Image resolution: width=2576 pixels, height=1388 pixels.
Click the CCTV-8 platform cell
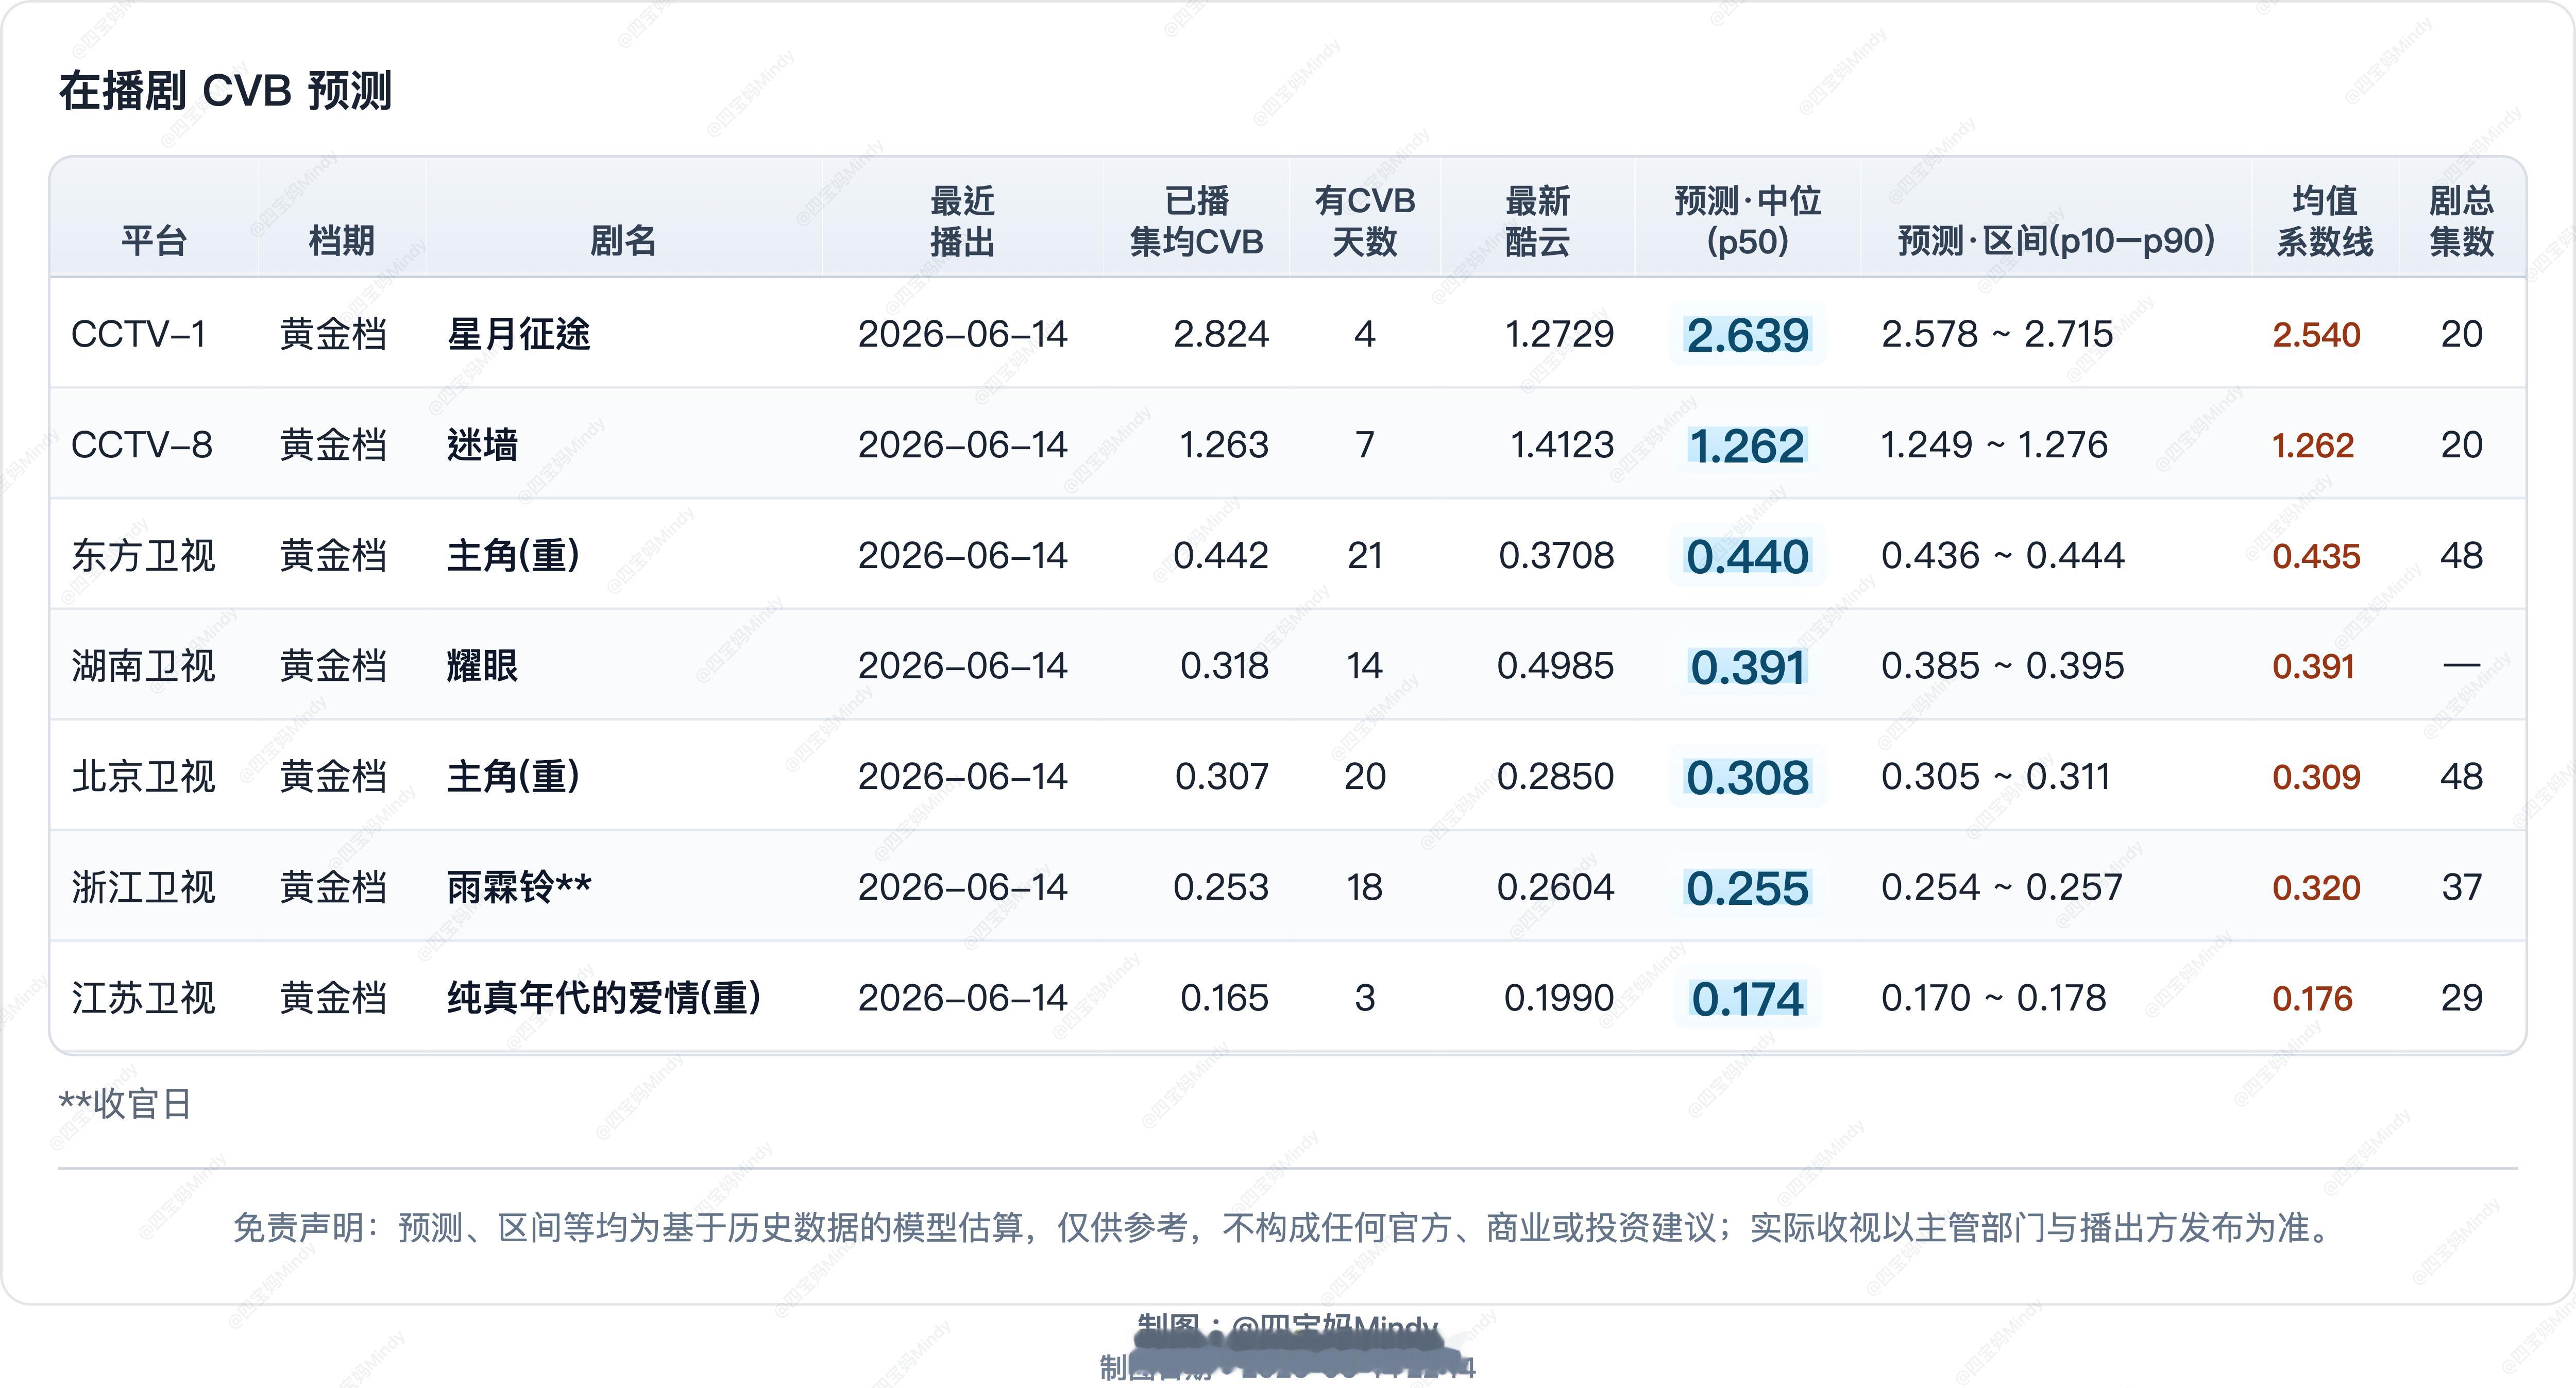point(141,445)
